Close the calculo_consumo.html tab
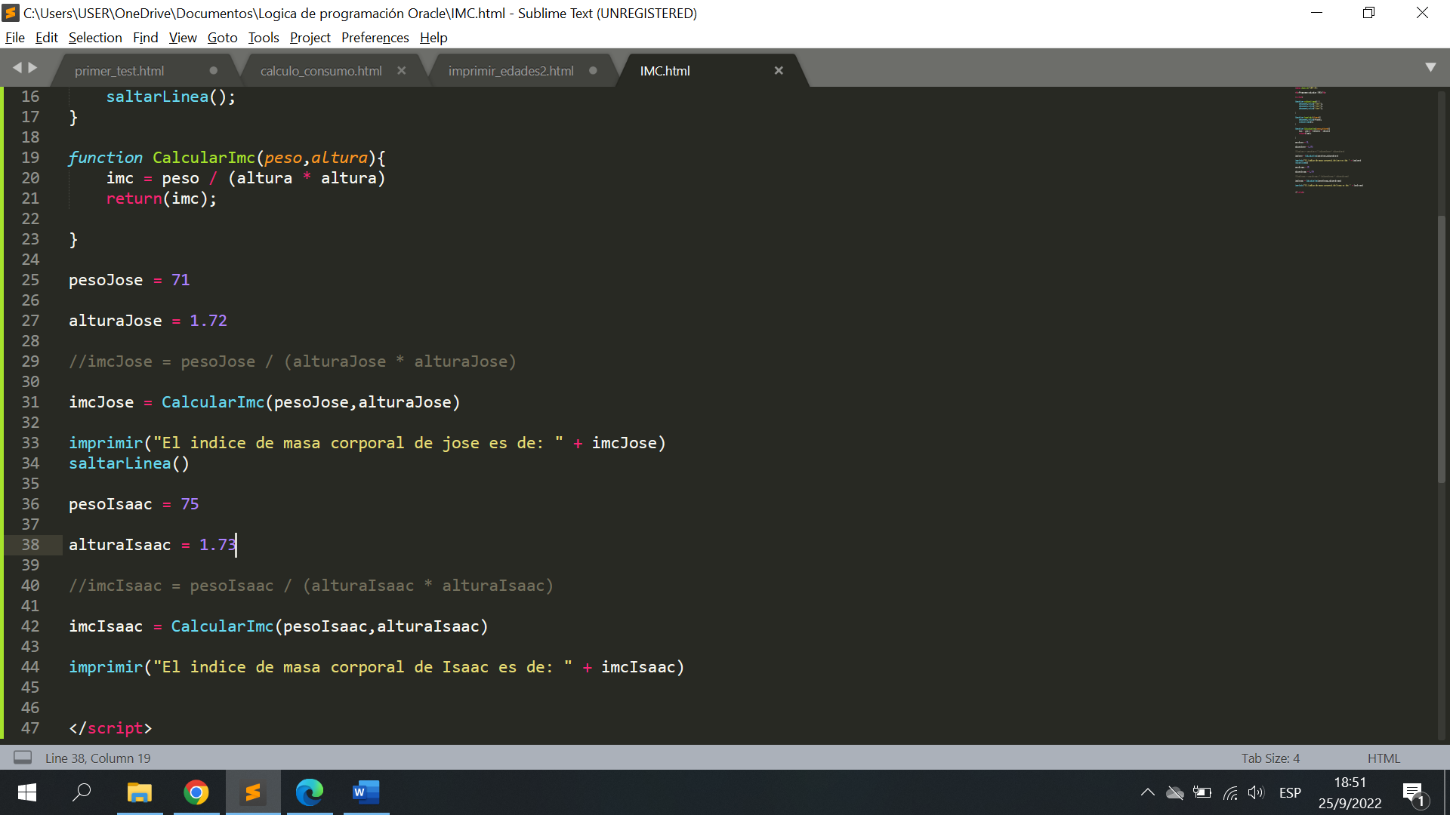 (x=402, y=70)
